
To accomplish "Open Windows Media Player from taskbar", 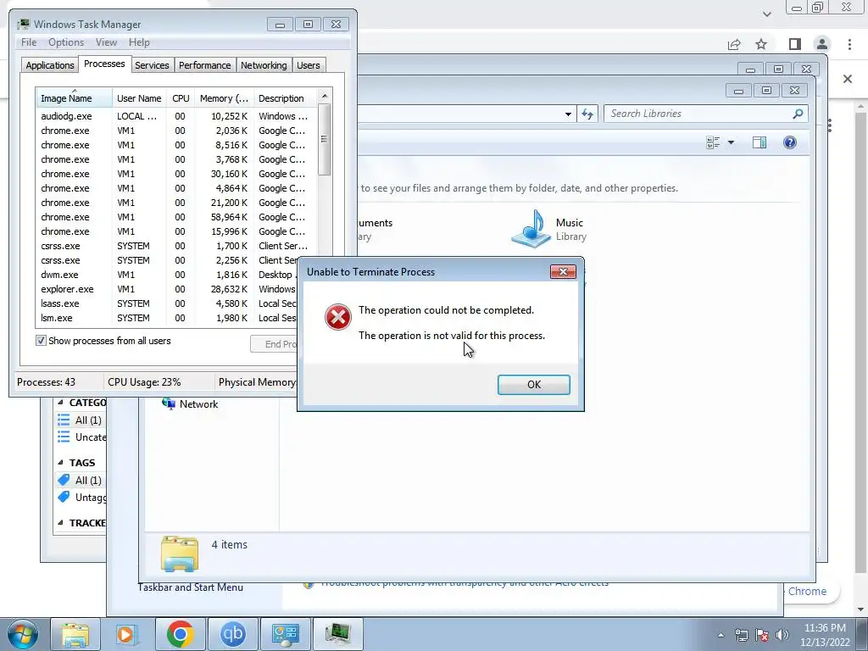I will (127, 634).
